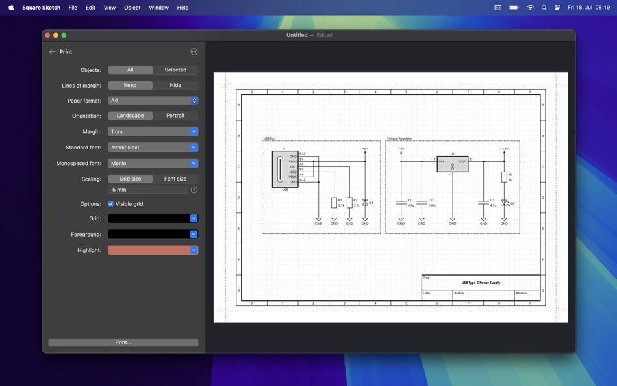Open Spotlight search in menu bar
Image resolution: width=617 pixels, height=386 pixels.
click(544, 8)
